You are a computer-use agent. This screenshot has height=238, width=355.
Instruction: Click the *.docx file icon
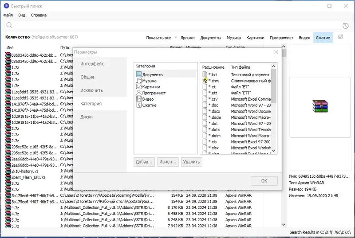coord(205,111)
